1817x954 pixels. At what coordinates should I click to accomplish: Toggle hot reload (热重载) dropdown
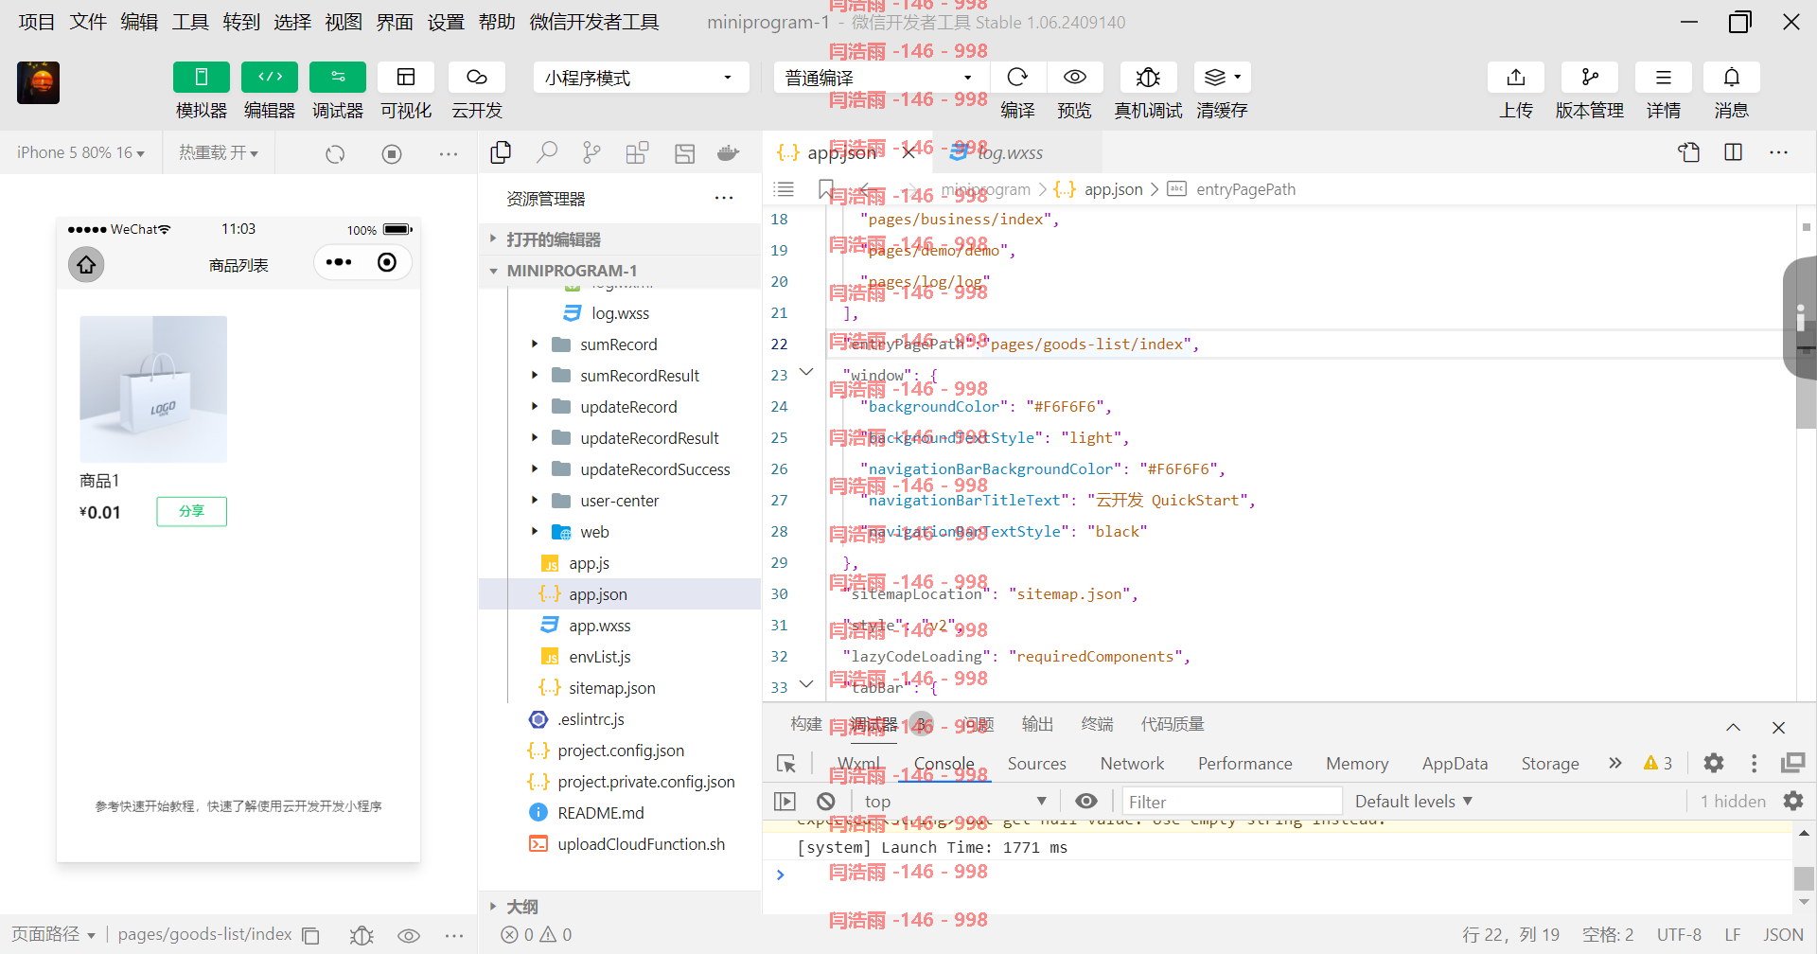click(219, 153)
